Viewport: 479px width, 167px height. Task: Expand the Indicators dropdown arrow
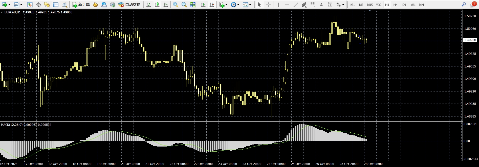point(226,5)
